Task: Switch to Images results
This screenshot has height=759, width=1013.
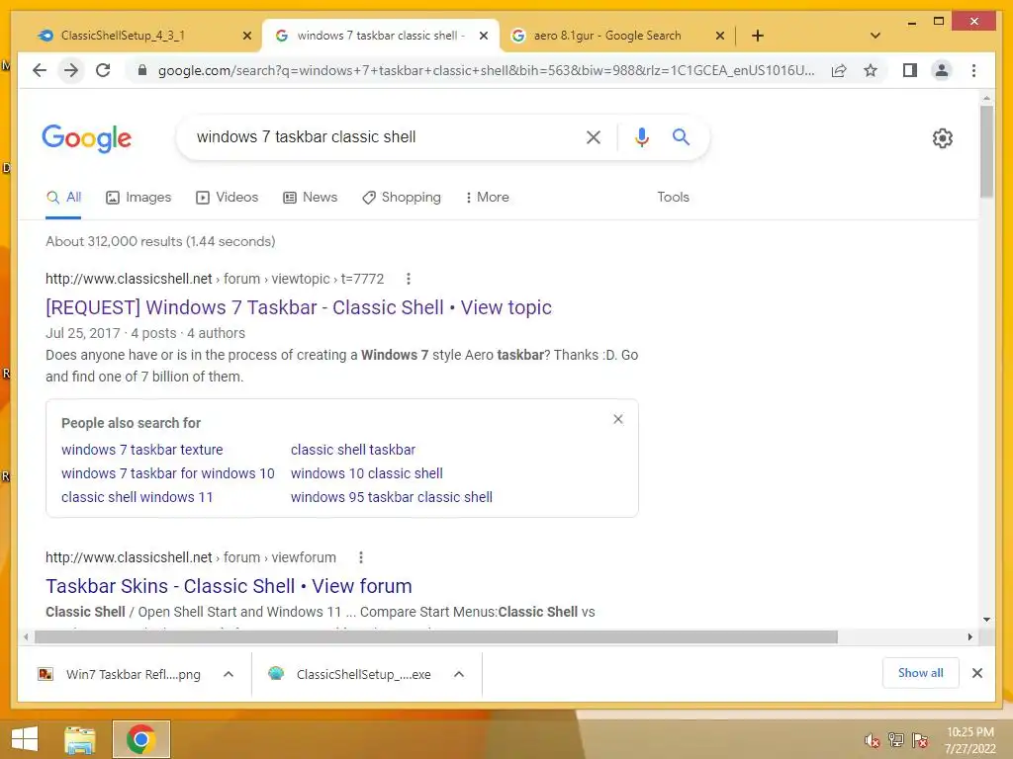Action: click(x=138, y=197)
